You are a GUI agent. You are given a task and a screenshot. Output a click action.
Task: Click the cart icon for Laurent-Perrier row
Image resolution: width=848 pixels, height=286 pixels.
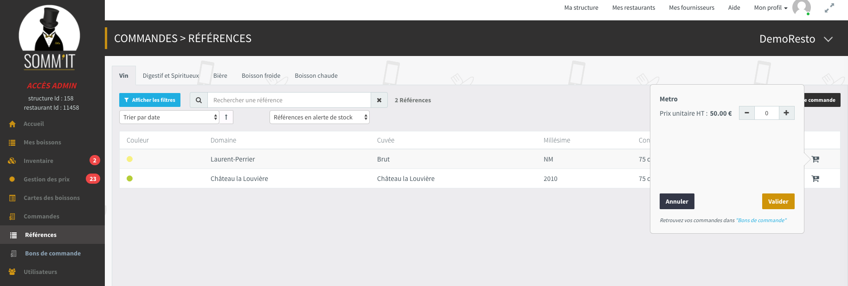click(x=815, y=159)
